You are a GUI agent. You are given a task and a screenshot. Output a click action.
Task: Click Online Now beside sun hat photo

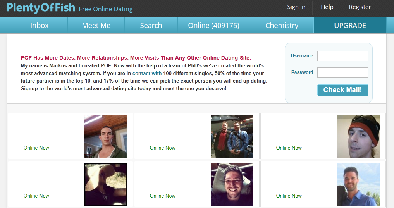click(x=36, y=196)
